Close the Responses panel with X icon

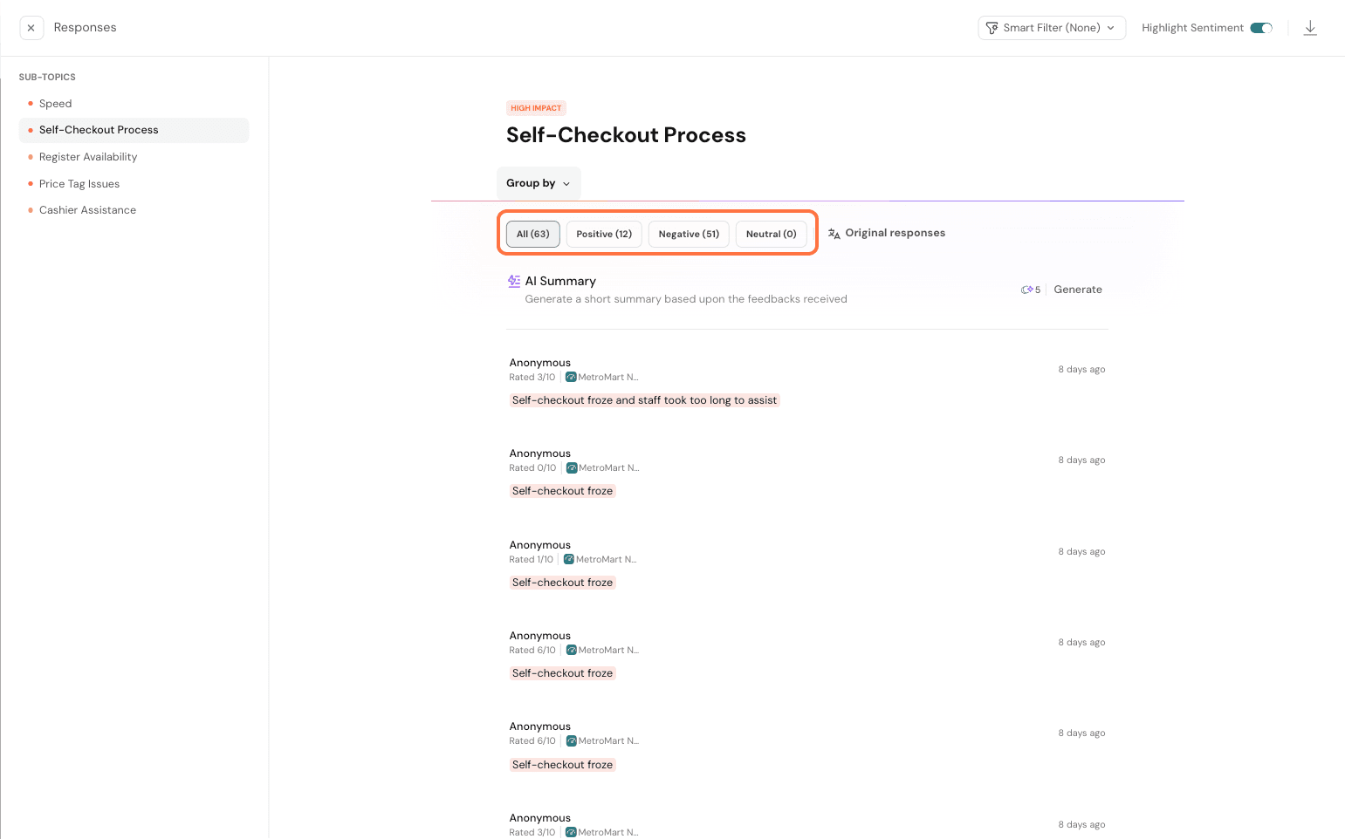click(31, 28)
